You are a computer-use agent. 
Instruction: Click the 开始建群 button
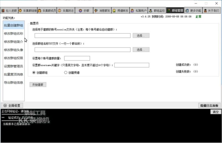[x=38, y=85]
